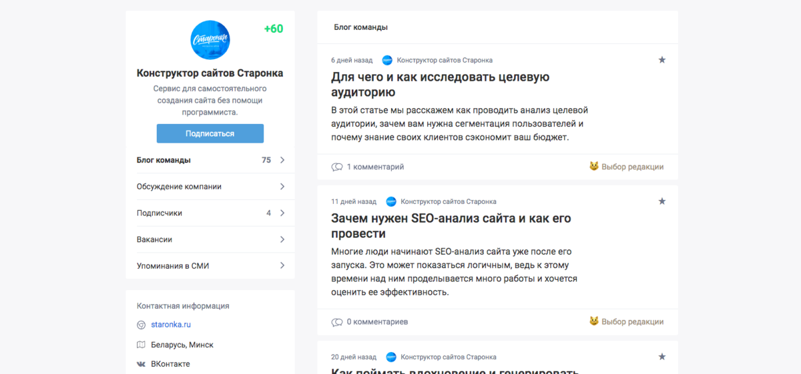Click comment bubble icon beside 1 комментарий

337,167
